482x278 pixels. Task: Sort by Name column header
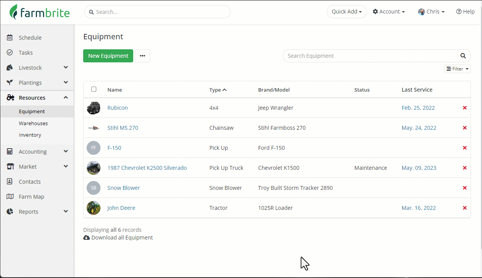[x=115, y=90]
